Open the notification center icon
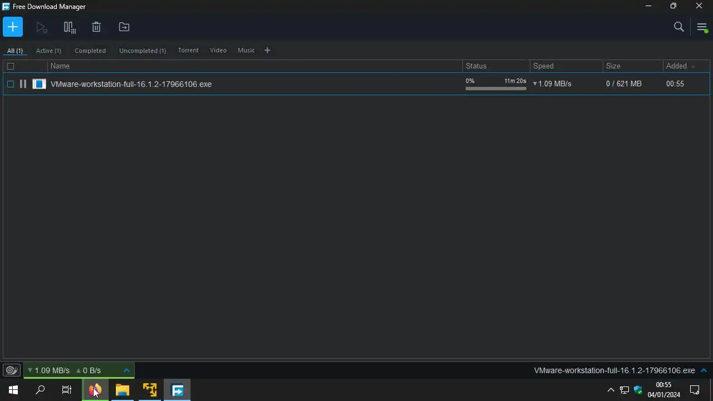The height and width of the screenshot is (401, 713). 695,390
